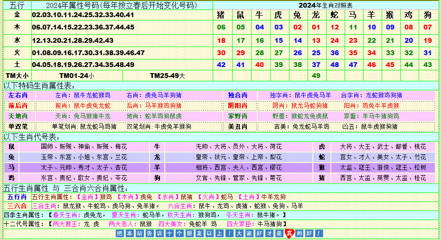This screenshot has height=240, width=441.
Task: Click the 木 element label in 五行 column
Action: pos(17,27)
